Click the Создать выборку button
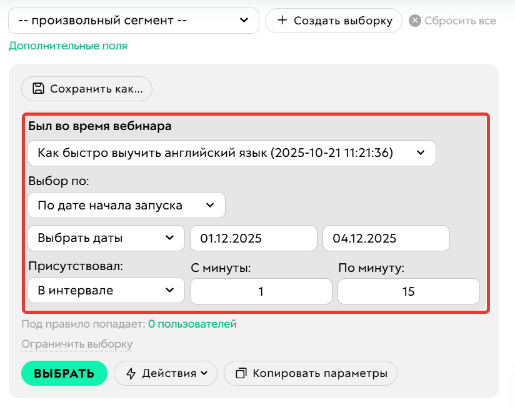 (x=333, y=20)
